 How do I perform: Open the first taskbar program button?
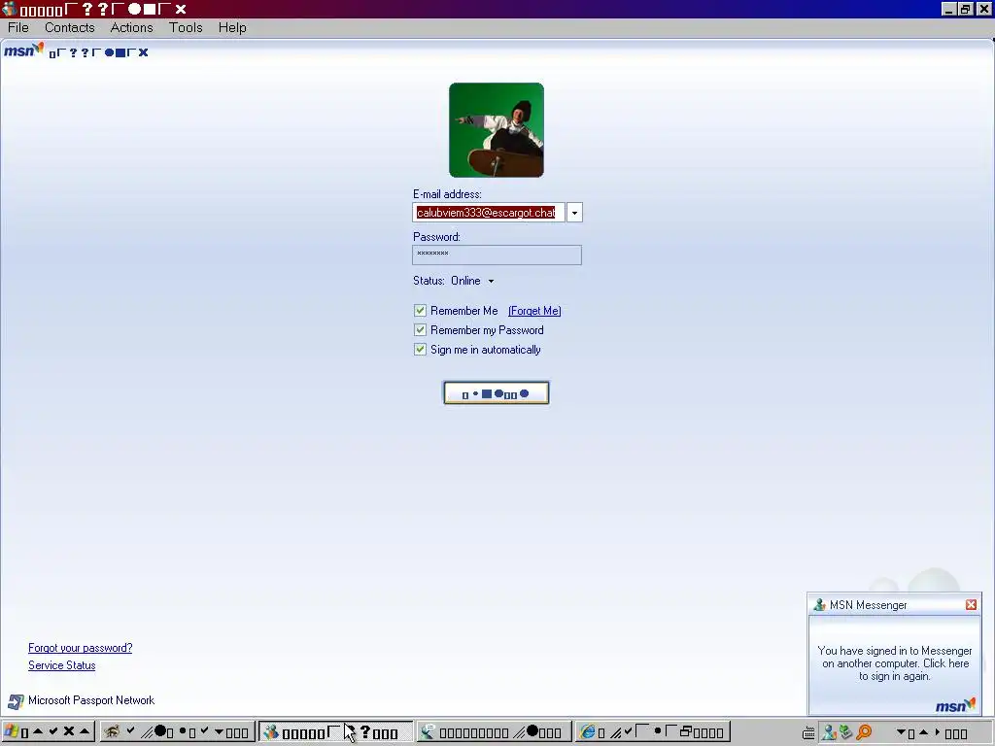[x=177, y=731]
